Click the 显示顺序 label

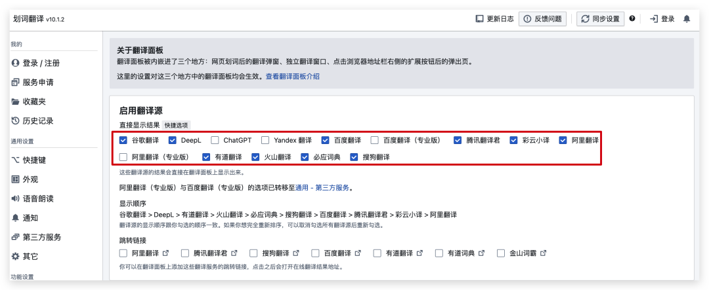(133, 204)
